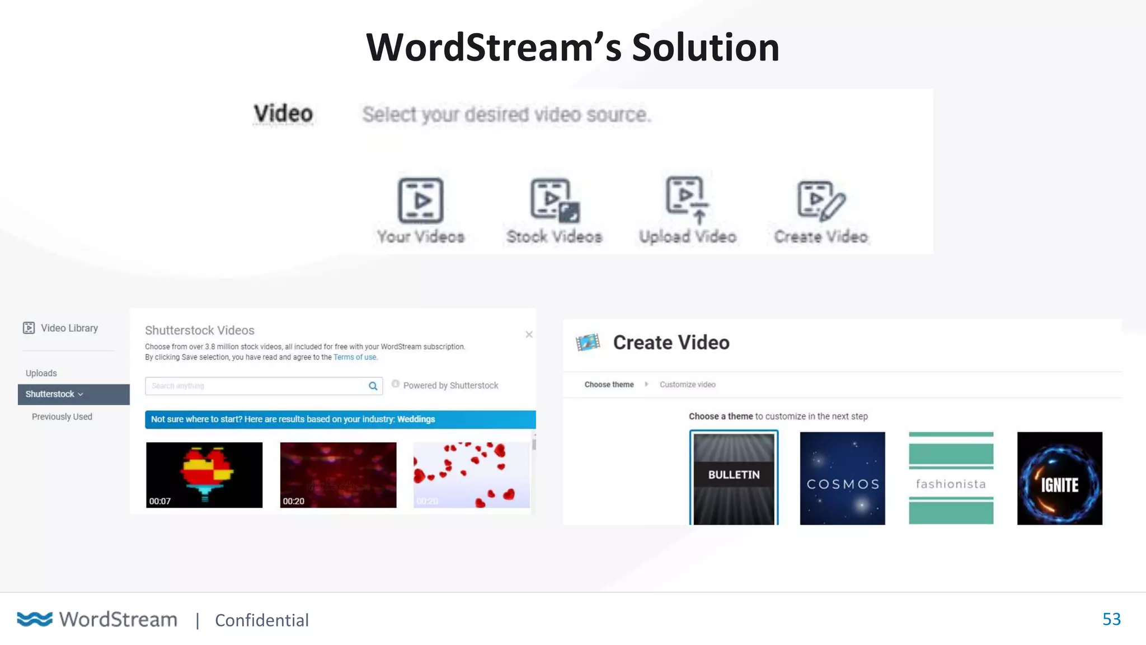
Task: Select the falling red hearts video thumbnail
Action: coord(471,475)
